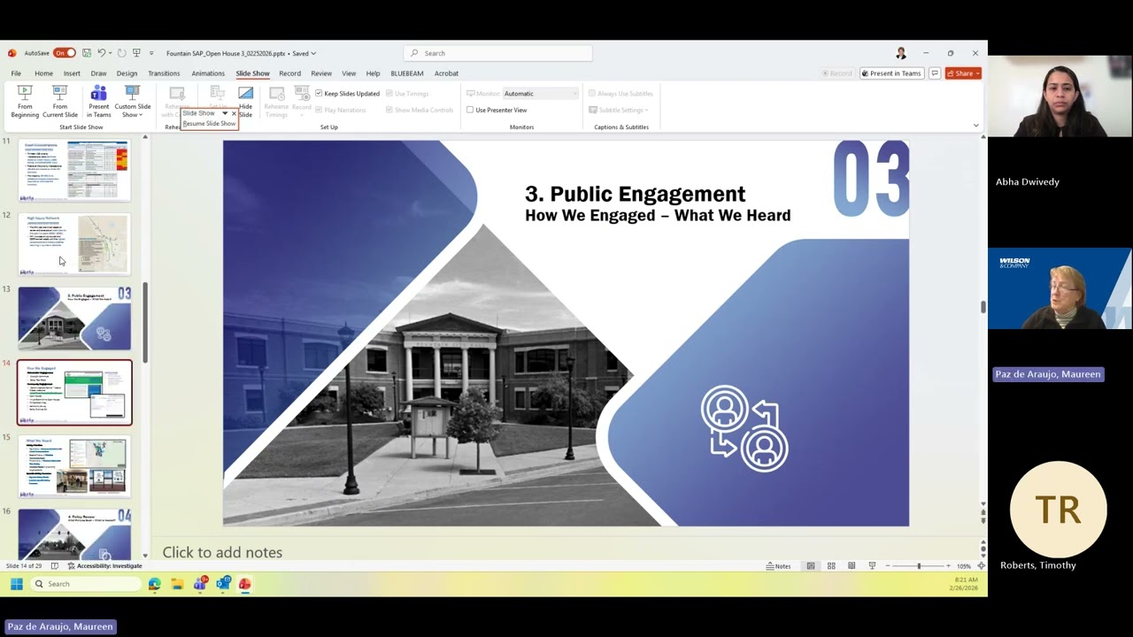Image resolution: width=1133 pixels, height=637 pixels.
Task: Select slide 16 Policy Review thumbnail
Action: tap(74, 534)
